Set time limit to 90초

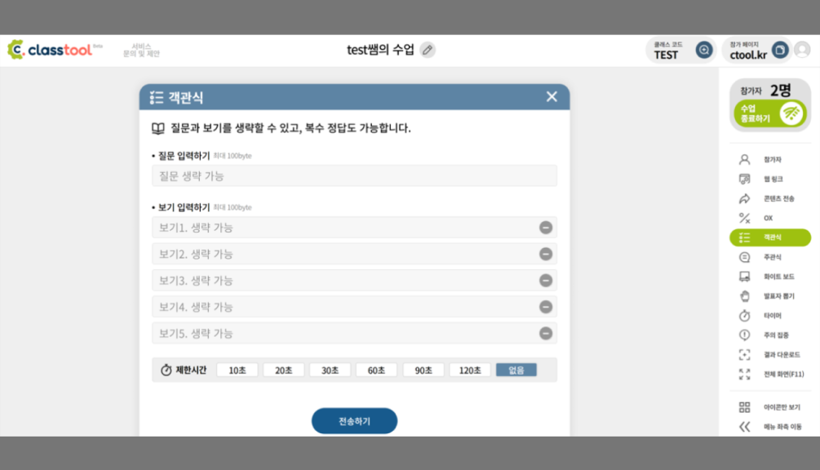(423, 370)
